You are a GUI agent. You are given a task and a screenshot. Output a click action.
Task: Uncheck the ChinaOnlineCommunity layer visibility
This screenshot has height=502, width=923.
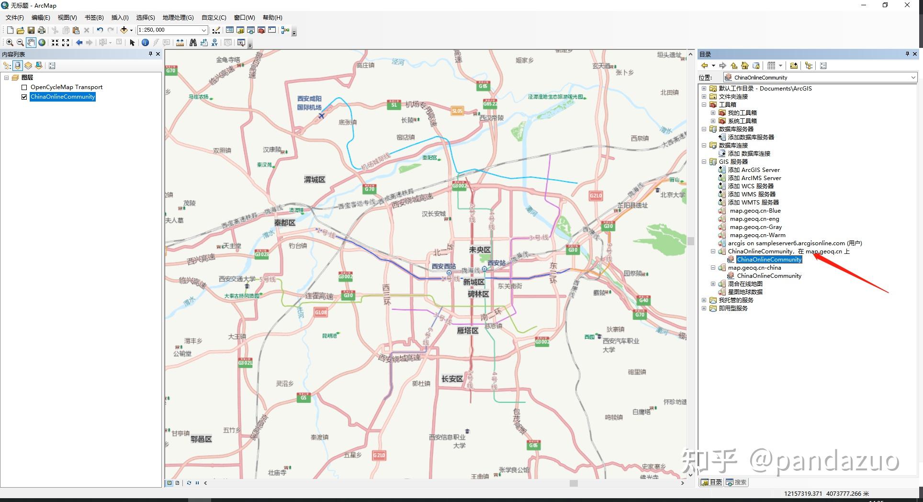24,96
